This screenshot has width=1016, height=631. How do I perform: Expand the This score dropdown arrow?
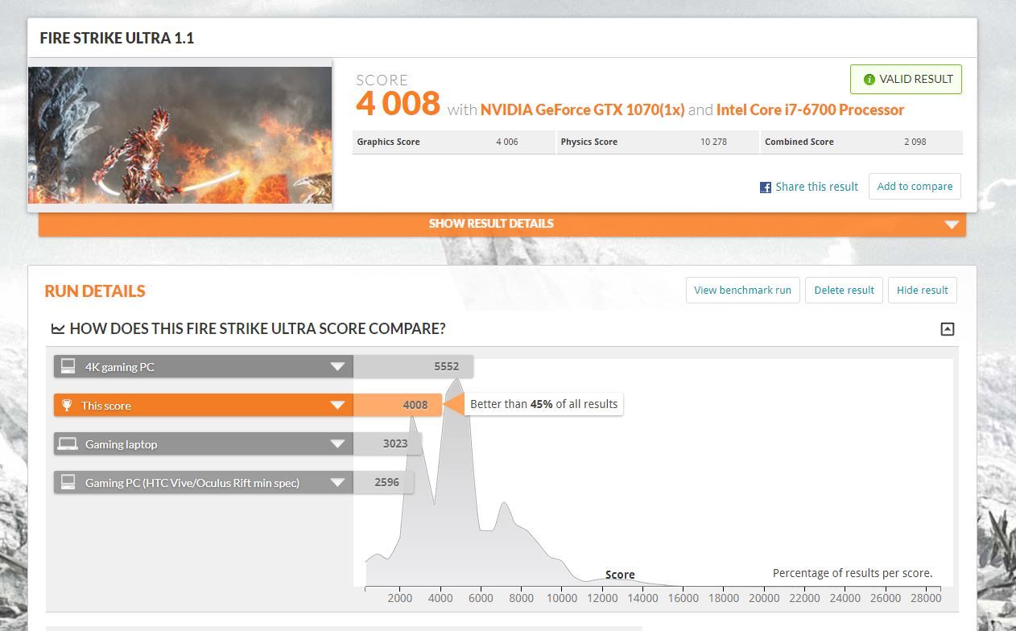337,406
